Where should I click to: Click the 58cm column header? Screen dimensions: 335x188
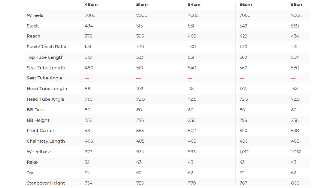297,5
